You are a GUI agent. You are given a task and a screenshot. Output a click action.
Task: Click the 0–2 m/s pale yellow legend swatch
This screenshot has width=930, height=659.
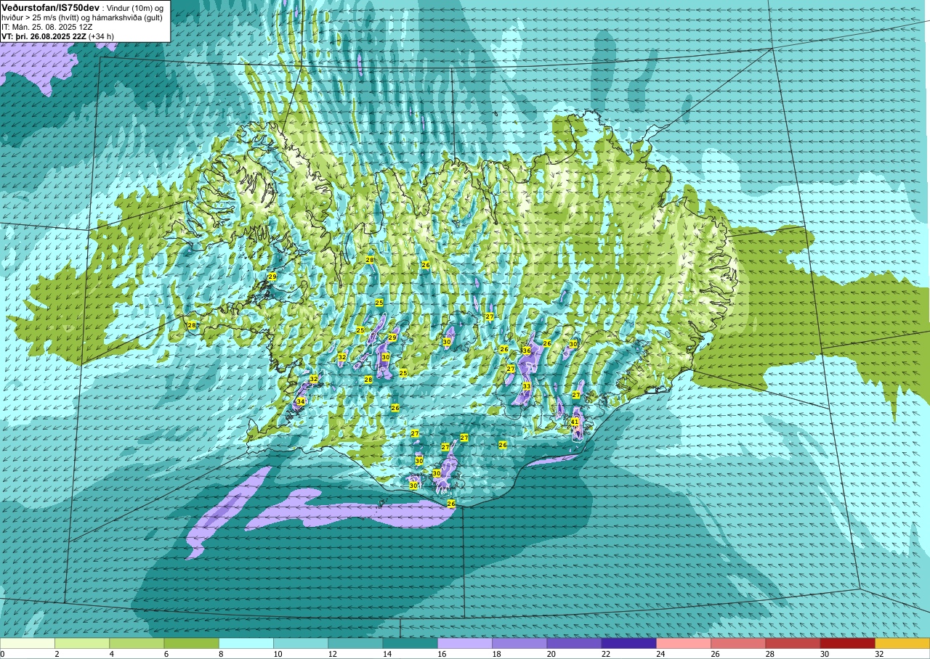[28, 643]
